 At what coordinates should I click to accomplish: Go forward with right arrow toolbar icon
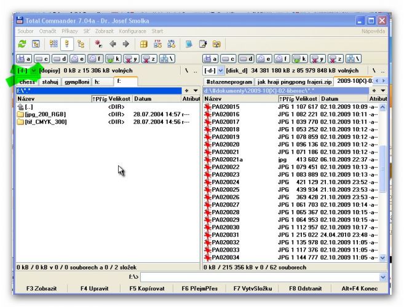(125, 44)
